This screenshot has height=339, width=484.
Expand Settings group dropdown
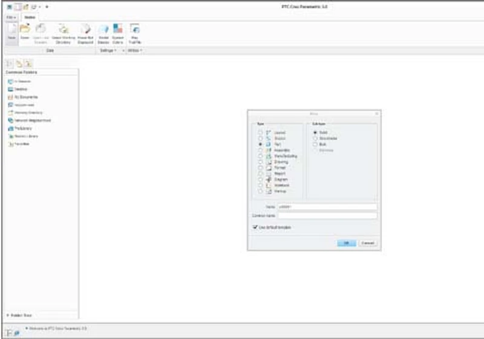pos(108,50)
